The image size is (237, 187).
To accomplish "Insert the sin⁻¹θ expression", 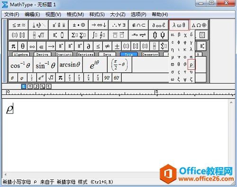I will click(46, 65).
